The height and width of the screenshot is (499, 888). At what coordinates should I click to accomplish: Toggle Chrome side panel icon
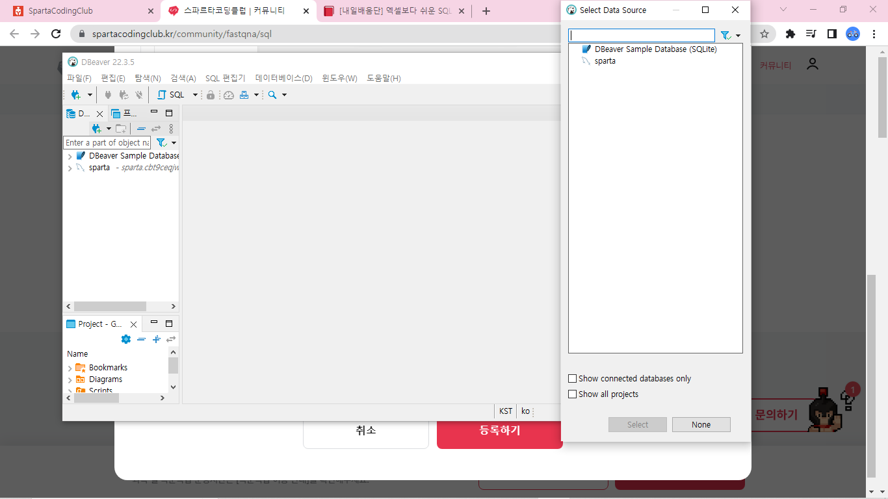[x=832, y=34]
